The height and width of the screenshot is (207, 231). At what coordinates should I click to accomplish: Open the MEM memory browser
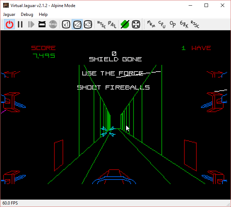click(151, 24)
